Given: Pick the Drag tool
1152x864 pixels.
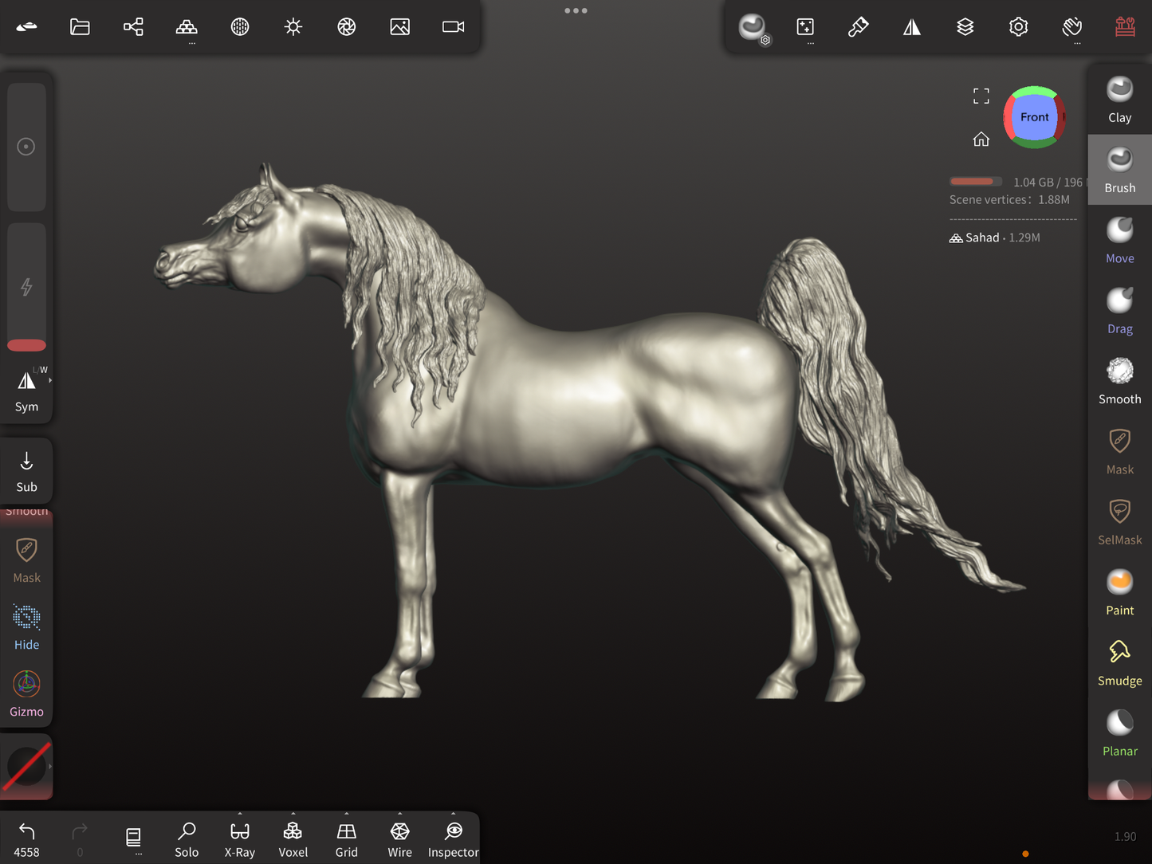Looking at the screenshot, I should coord(1119,311).
